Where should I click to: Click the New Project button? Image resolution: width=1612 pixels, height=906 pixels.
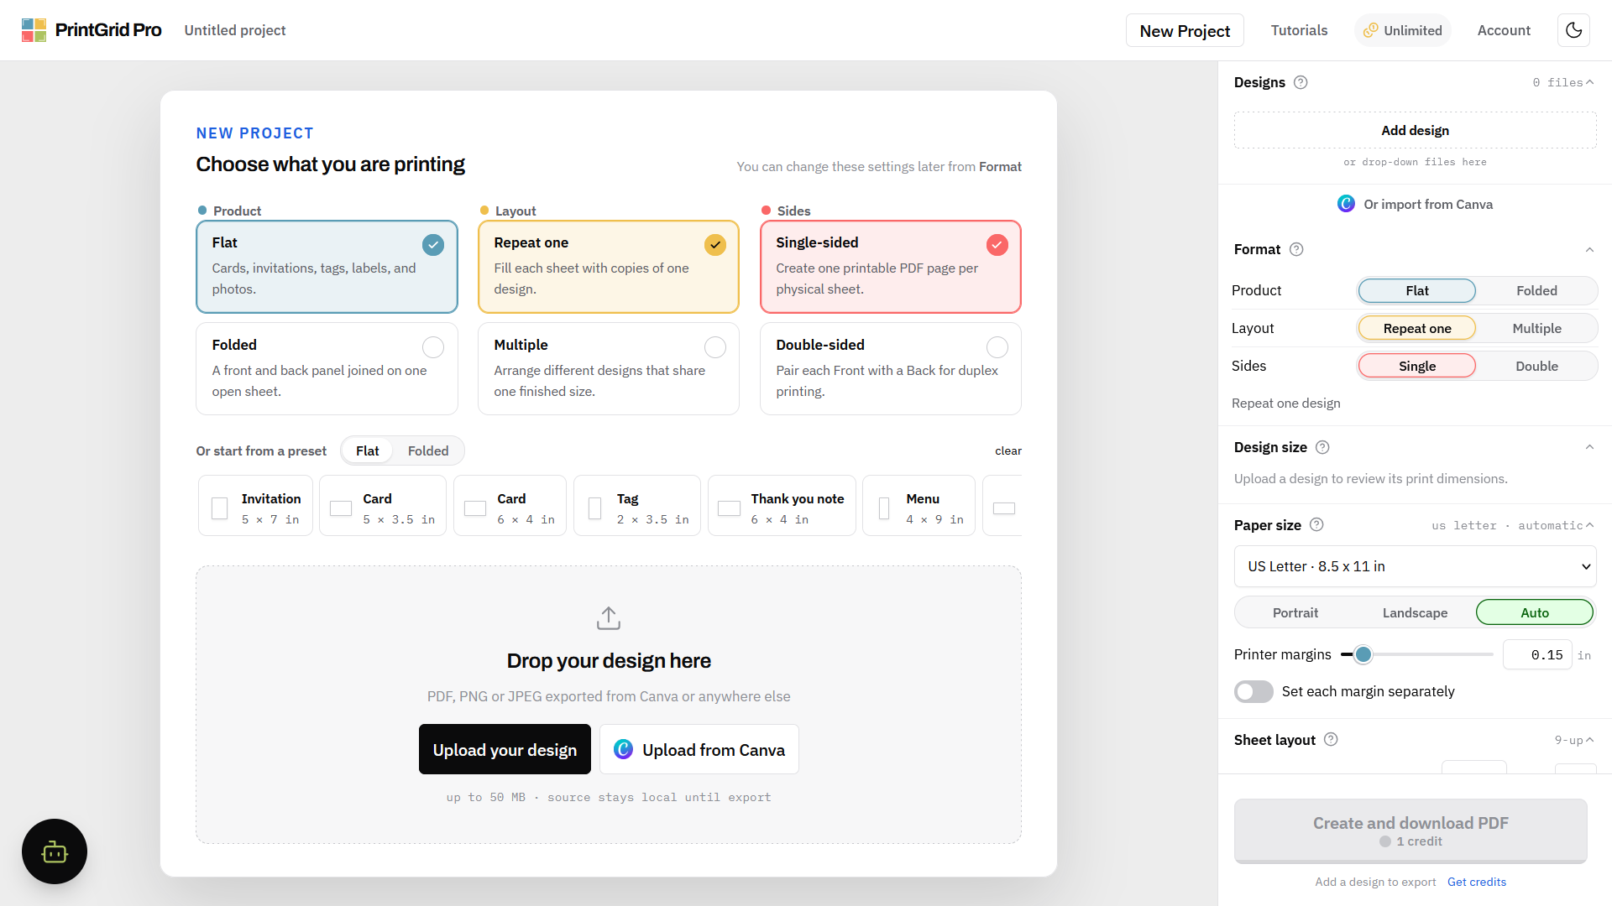pyautogui.click(x=1185, y=30)
